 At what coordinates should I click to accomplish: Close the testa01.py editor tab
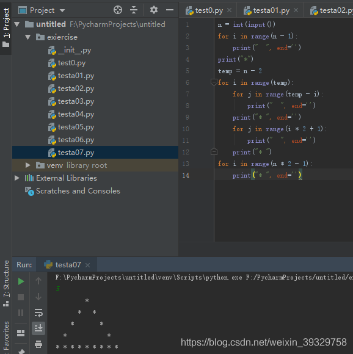pos(296,10)
